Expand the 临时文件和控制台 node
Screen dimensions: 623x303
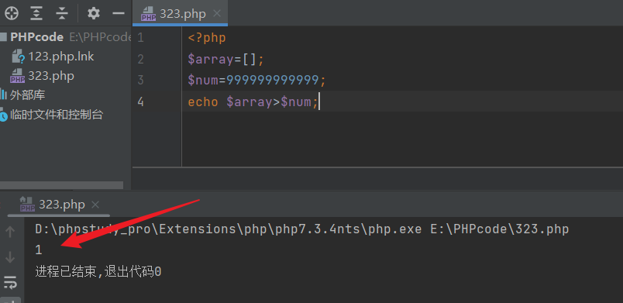tap(52, 115)
